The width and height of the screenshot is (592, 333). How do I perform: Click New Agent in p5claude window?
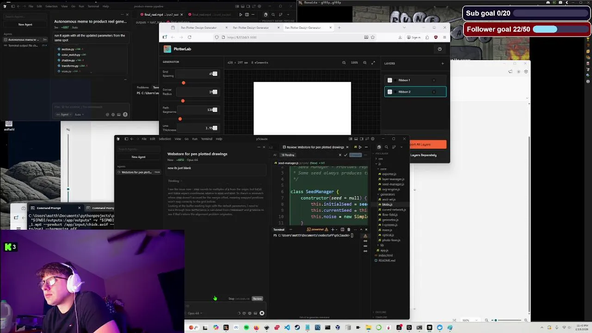tap(138, 157)
